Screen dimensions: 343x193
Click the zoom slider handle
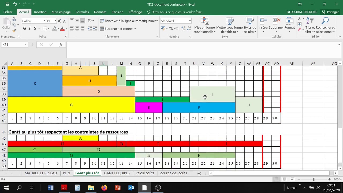click(314, 179)
